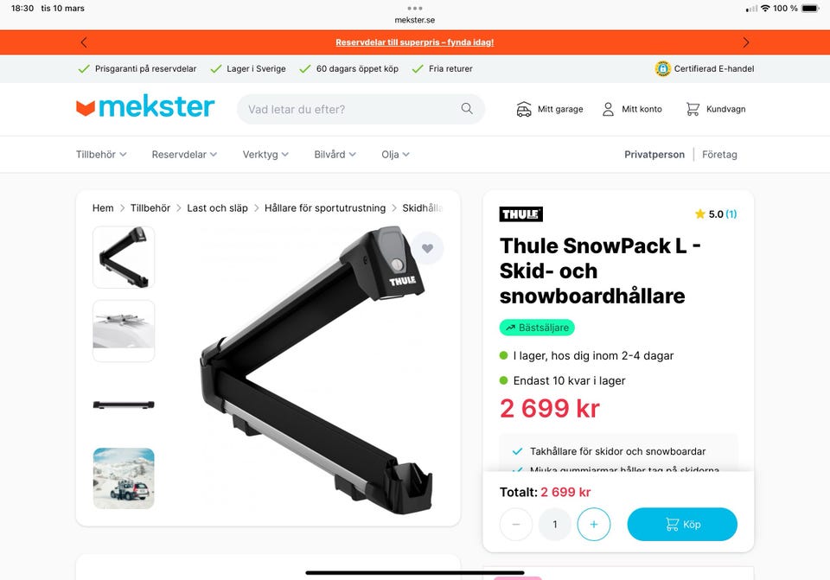Screen dimensions: 830x580
Task: Open the Olja menu
Action: [x=395, y=155]
